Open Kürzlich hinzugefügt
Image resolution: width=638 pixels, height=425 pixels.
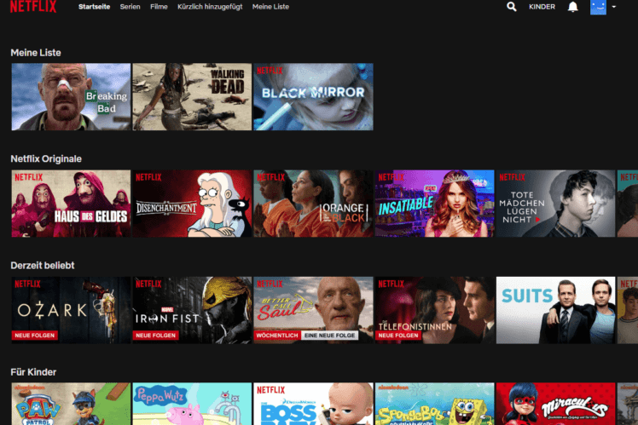click(x=210, y=7)
